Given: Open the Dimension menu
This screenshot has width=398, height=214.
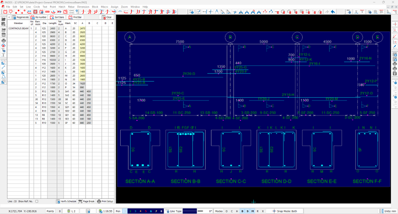Looking at the screenshot, I should click(x=83, y=7).
